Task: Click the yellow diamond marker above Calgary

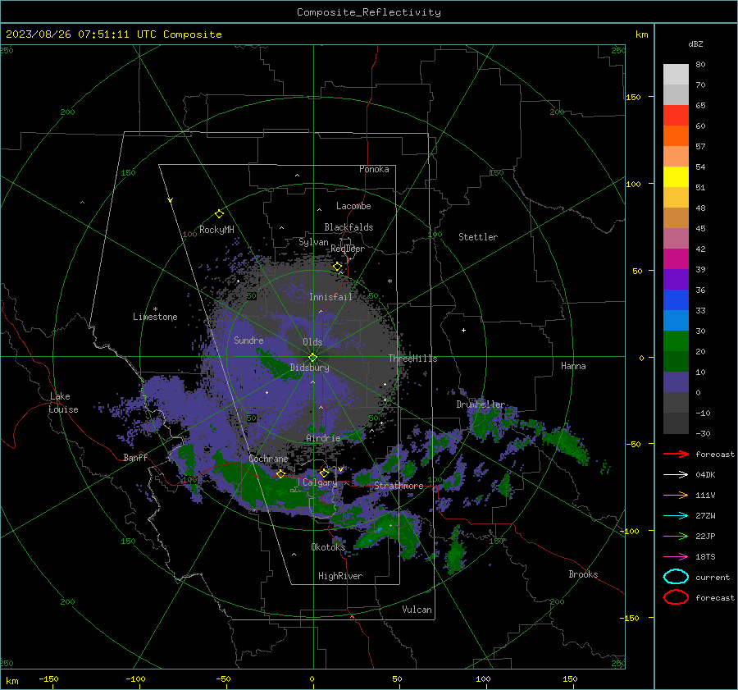Action: [x=324, y=473]
